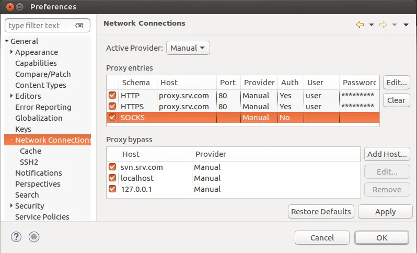Open the view menu triangle in header
This screenshot has height=253, width=417.
(406, 25)
